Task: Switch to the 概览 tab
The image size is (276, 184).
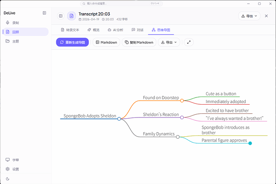Action: click(x=94, y=30)
